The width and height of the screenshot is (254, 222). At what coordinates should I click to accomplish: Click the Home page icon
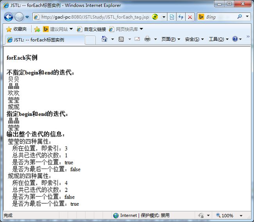pyautogui.click(x=104, y=39)
